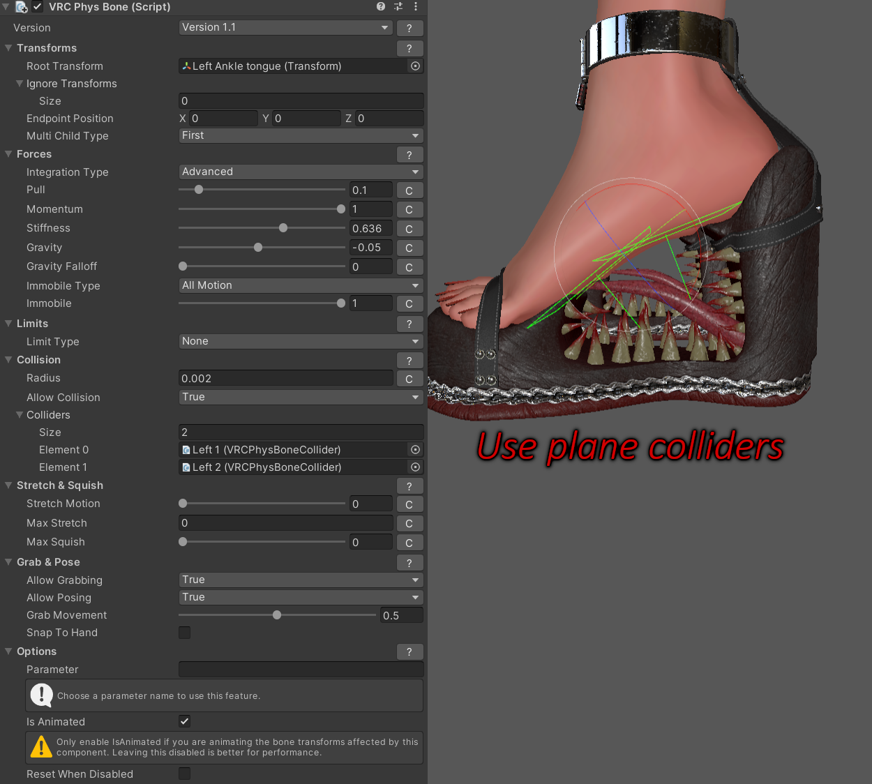Uncheck the Is Animated checkbox

click(185, 721)
